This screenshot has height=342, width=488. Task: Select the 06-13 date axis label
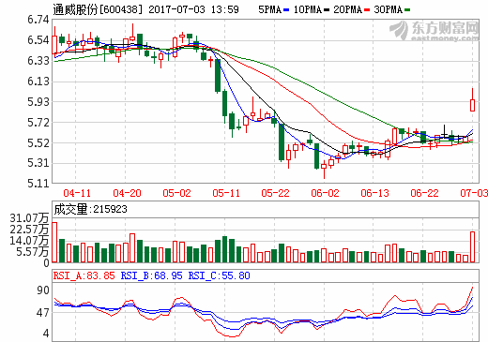point(374,193)
